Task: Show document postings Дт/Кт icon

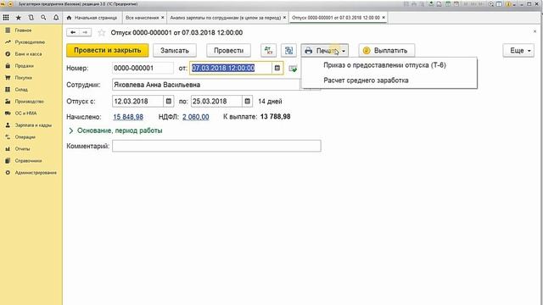Action: click(x=268, y=51)
